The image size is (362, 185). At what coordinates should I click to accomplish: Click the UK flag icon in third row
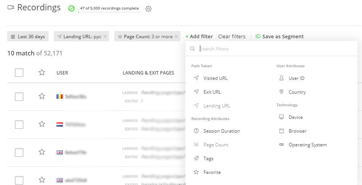pos(60,153)
